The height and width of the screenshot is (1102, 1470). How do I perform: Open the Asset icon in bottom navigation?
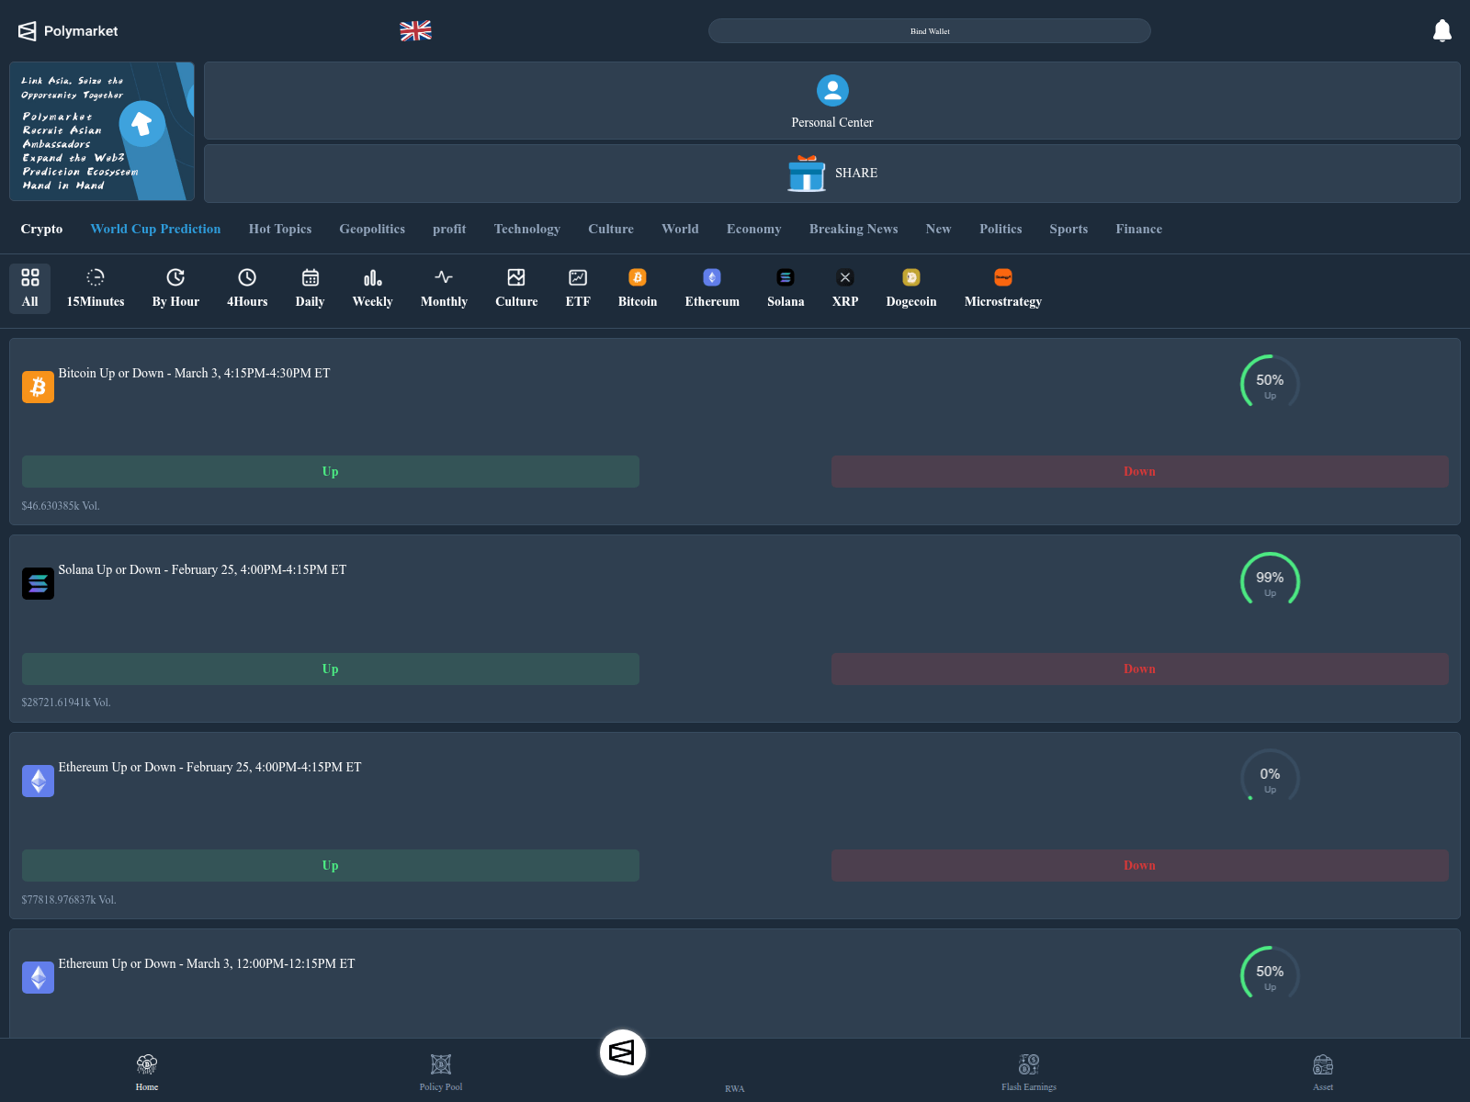1323,1065
